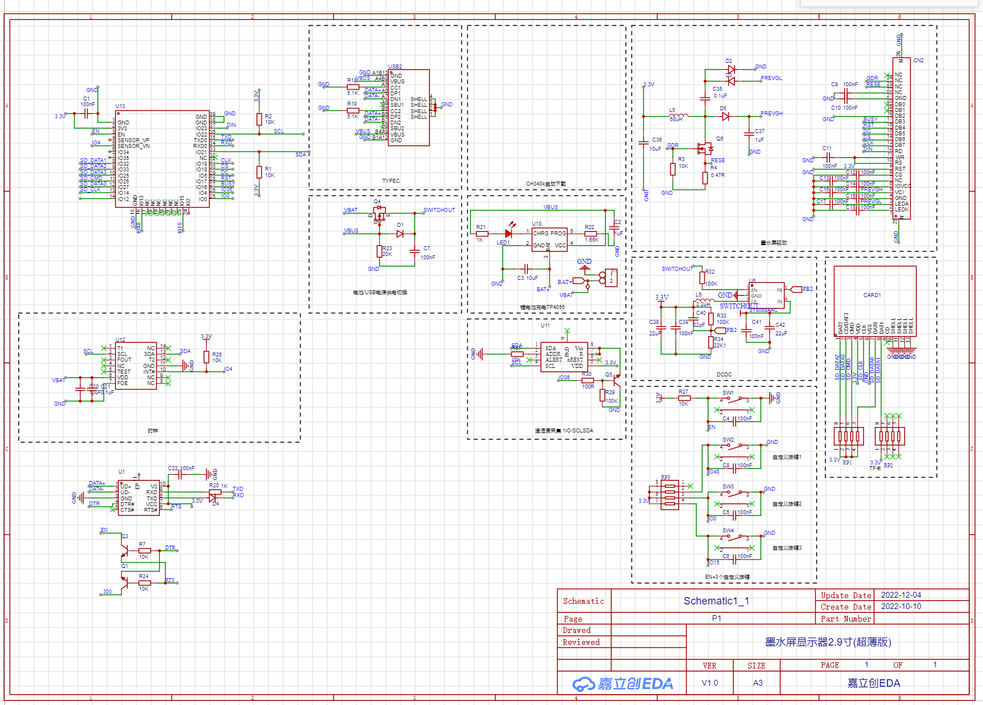Click the D5 diode symbol

[x=725, y=117]
